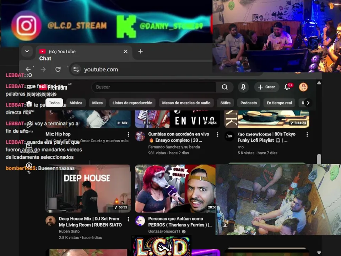Select the Mixes filter chip
The image size is (341, 256).
point(97,103)
